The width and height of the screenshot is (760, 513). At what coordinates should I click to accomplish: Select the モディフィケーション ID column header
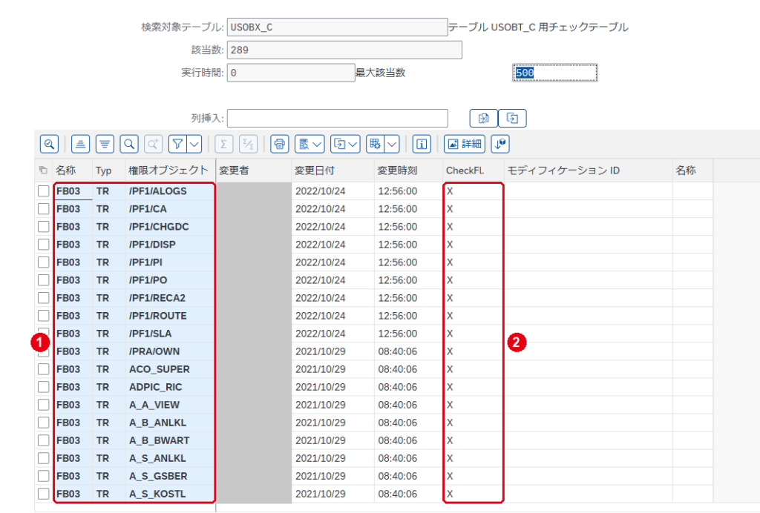pyautogui.click(x=589, y=171)
